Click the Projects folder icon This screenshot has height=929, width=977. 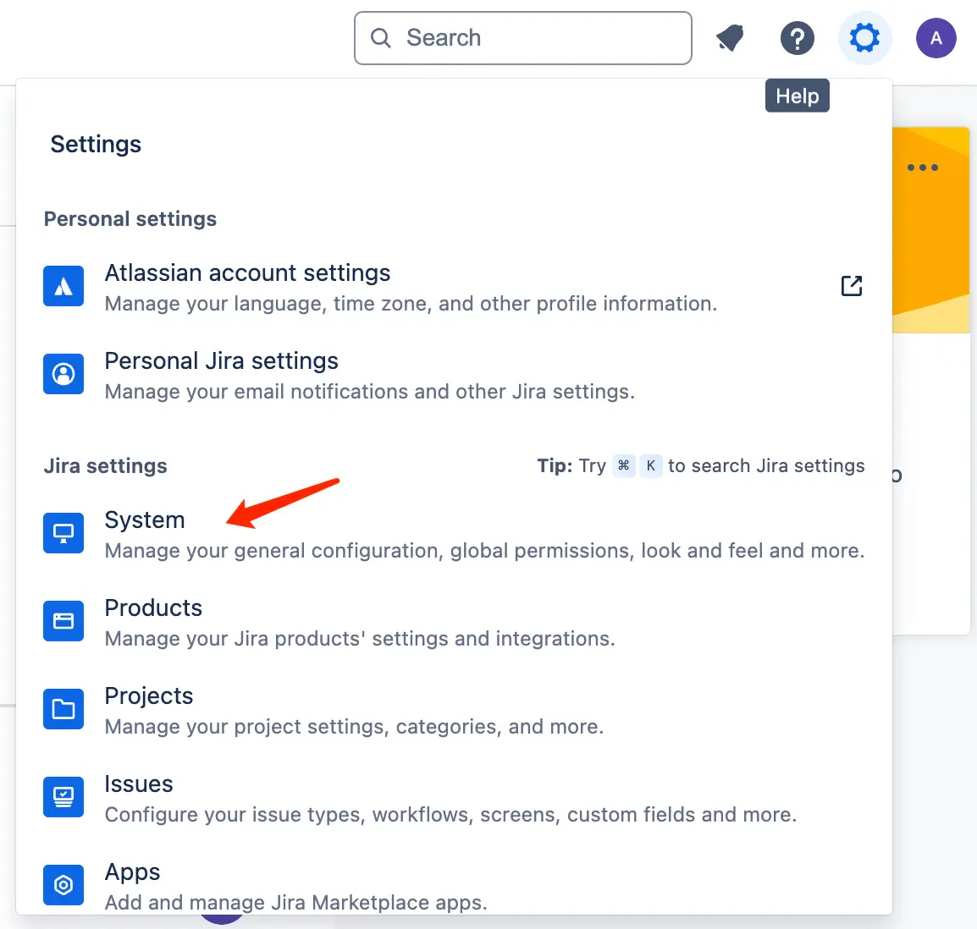(63, 709)
